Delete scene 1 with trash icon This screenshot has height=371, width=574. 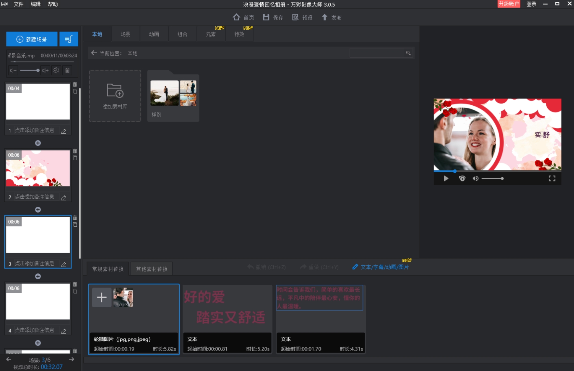75,85
